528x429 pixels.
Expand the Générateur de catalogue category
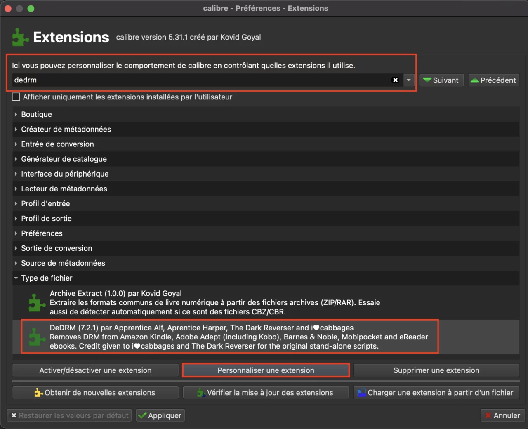16,159
